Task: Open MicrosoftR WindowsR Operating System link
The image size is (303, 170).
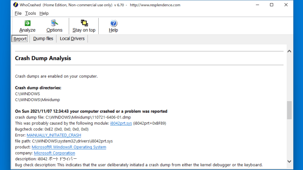Action: coord(69,147)
